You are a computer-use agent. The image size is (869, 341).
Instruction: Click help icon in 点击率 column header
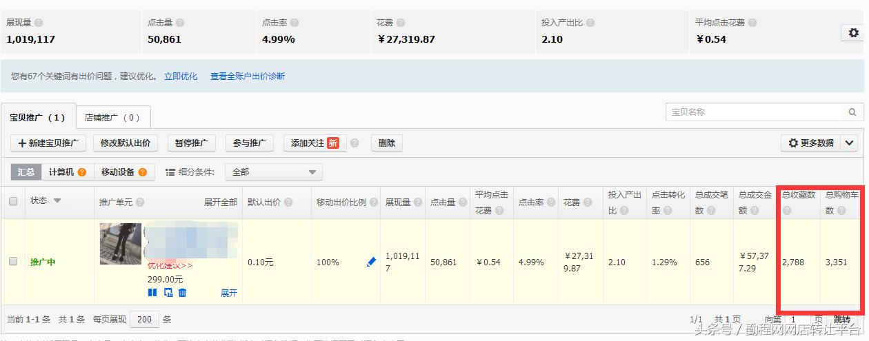click(550, 203)
